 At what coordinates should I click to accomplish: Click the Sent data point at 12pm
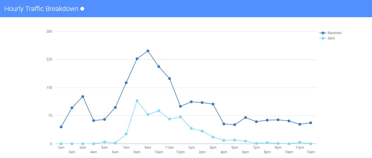pos(180,117)
